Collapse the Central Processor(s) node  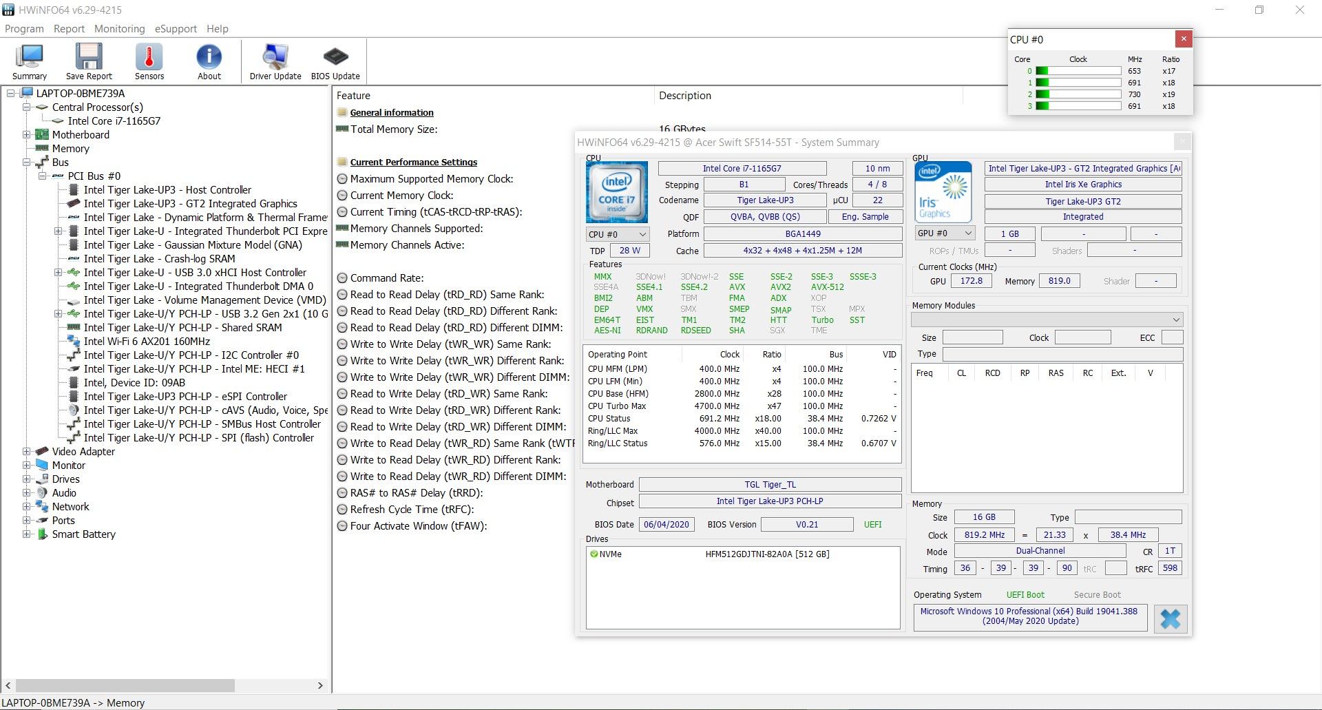[x=27, y=107]
